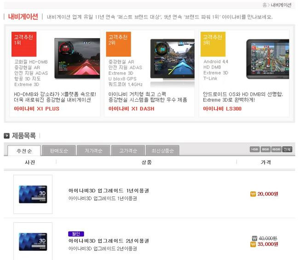Click the 가격 column header

[x=266, y=162]
